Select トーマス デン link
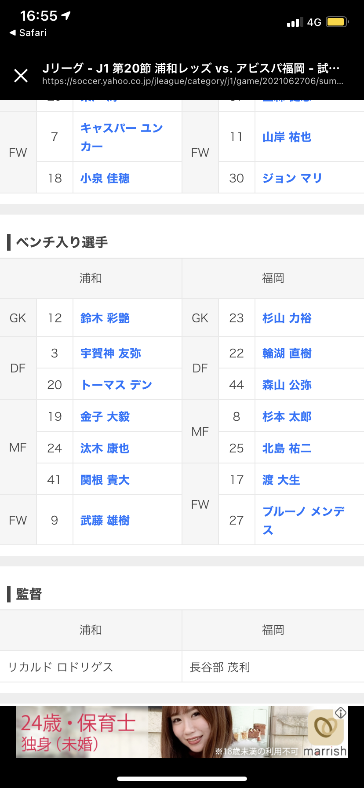Screen dimensions: 364x788 116,385
